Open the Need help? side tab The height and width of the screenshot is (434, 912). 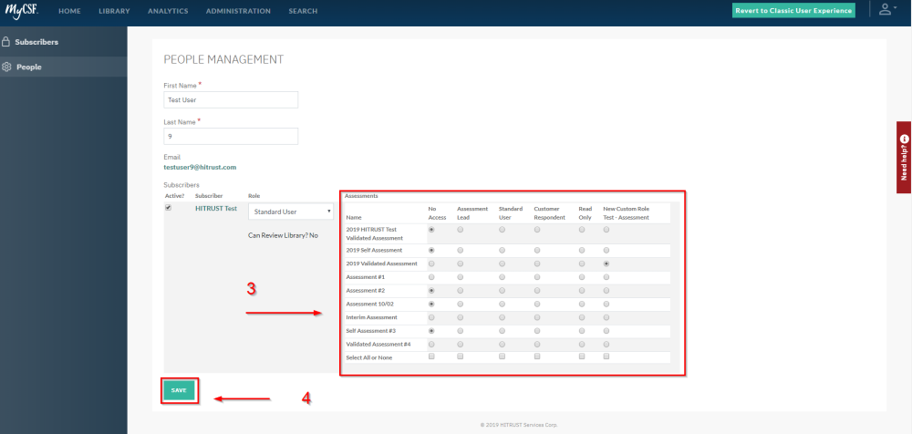[904, 157]
